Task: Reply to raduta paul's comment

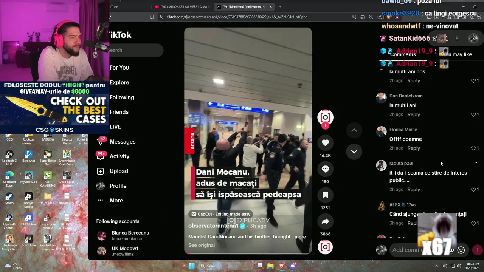Action: (414, 189)
